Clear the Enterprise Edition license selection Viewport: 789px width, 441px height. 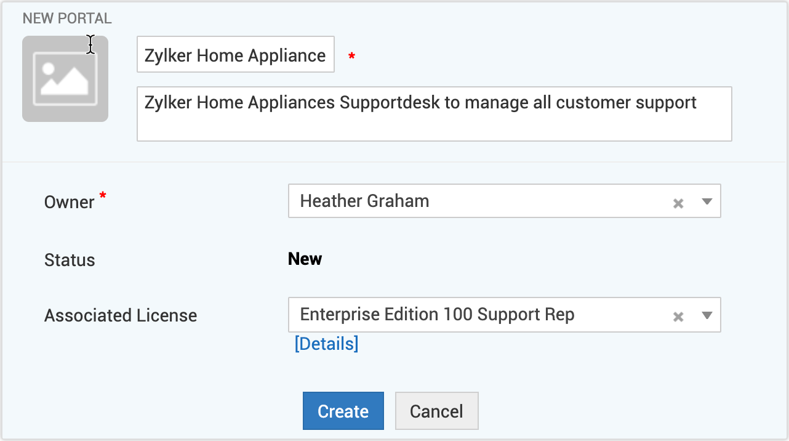tap(678, 317)
